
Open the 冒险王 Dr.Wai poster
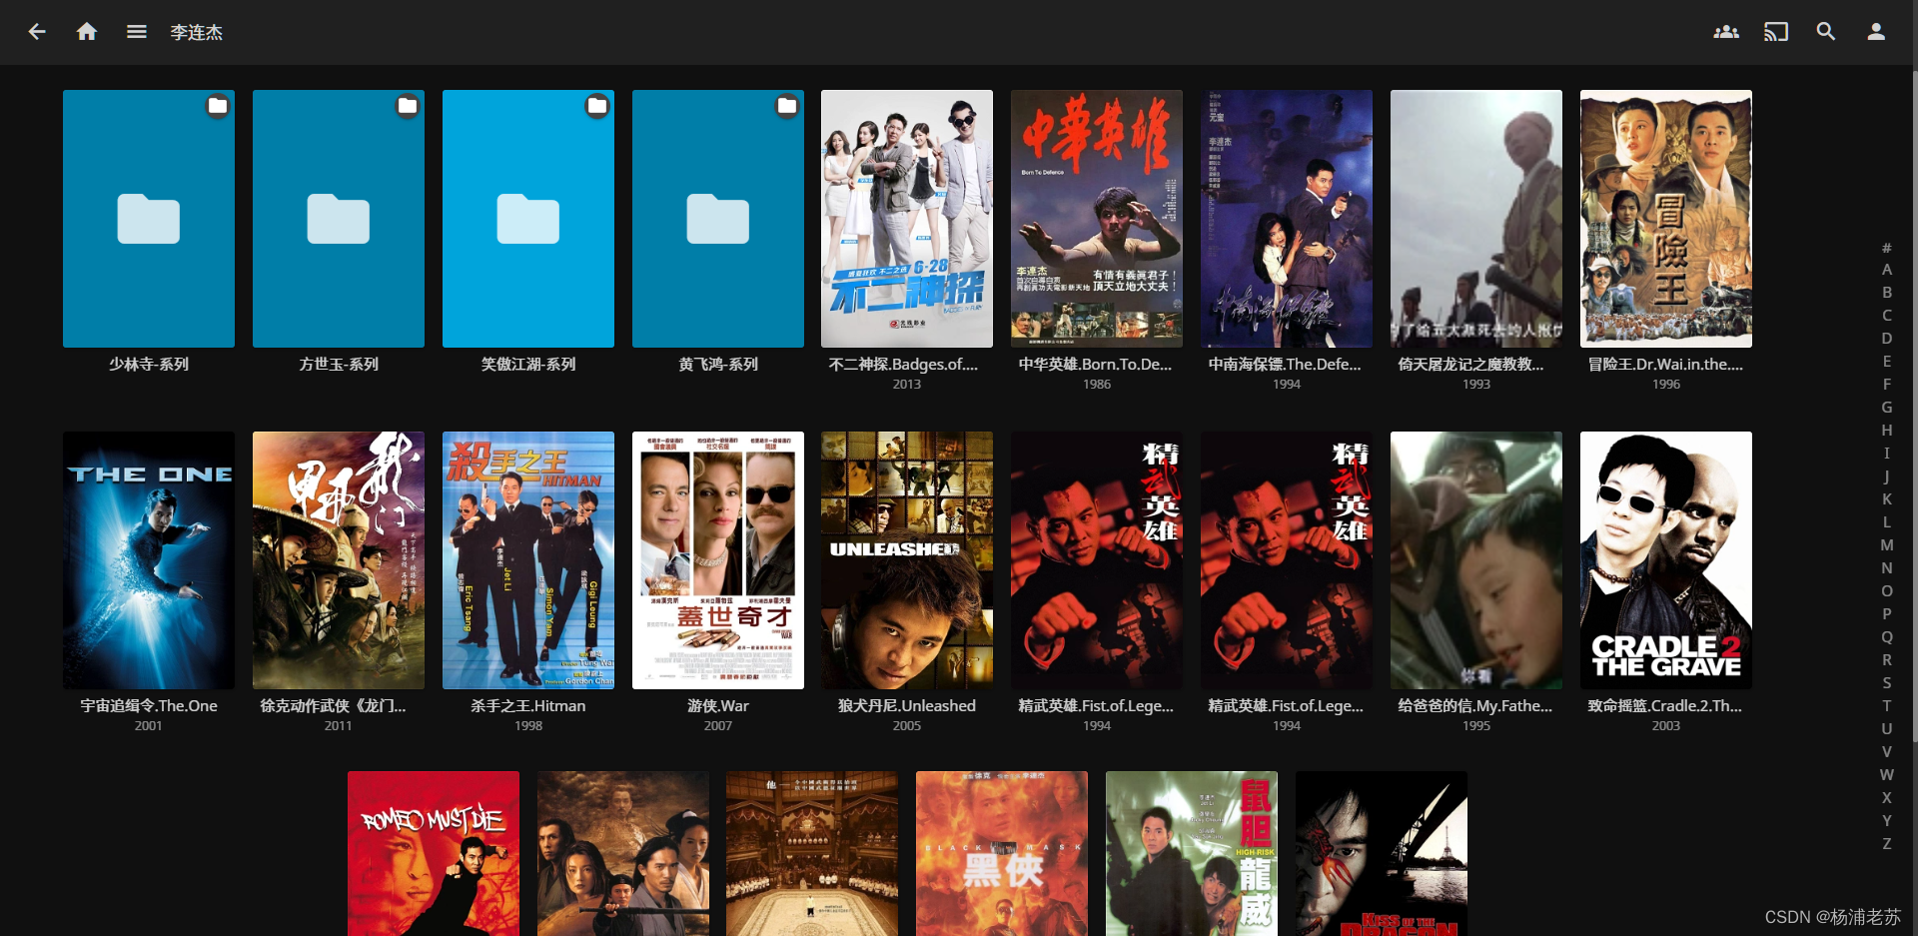pos(1666,219)
